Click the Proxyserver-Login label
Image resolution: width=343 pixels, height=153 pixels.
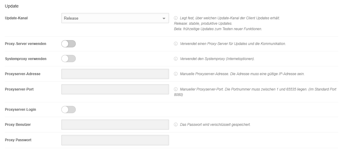coord(21,110)
